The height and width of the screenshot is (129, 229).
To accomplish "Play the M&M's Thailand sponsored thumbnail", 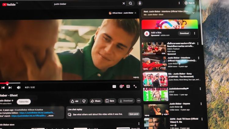I will pos(154,49).
